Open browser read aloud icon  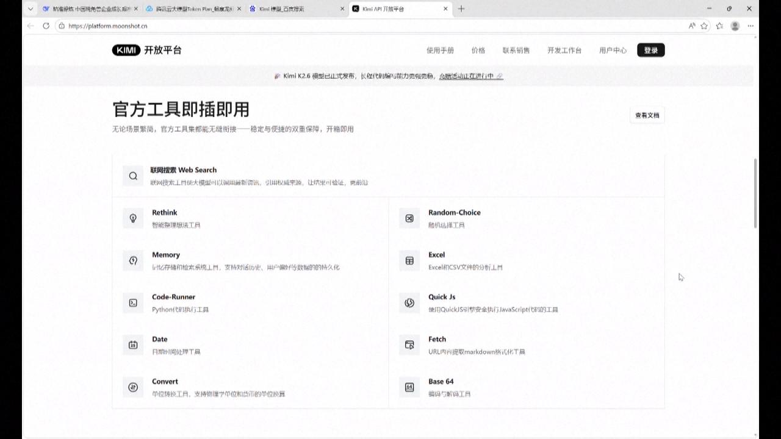692,26
